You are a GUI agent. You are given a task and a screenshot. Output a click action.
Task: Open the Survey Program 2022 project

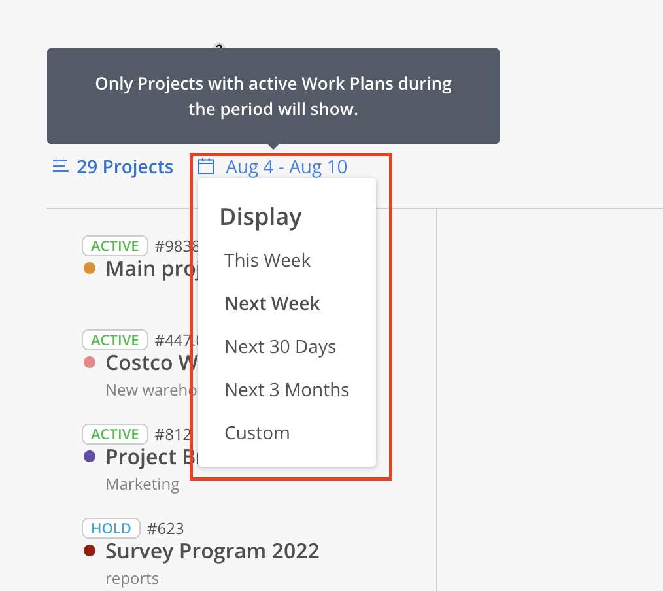pos(212,551)
